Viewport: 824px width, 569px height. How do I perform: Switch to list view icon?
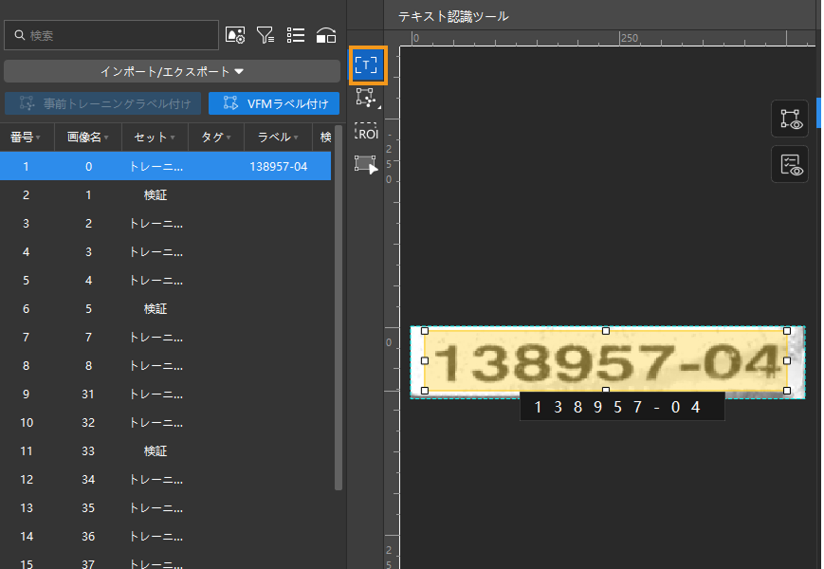(x=296, y=35)
